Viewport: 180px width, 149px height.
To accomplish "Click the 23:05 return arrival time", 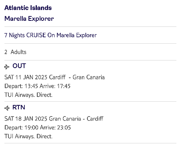I will (64, 127).
